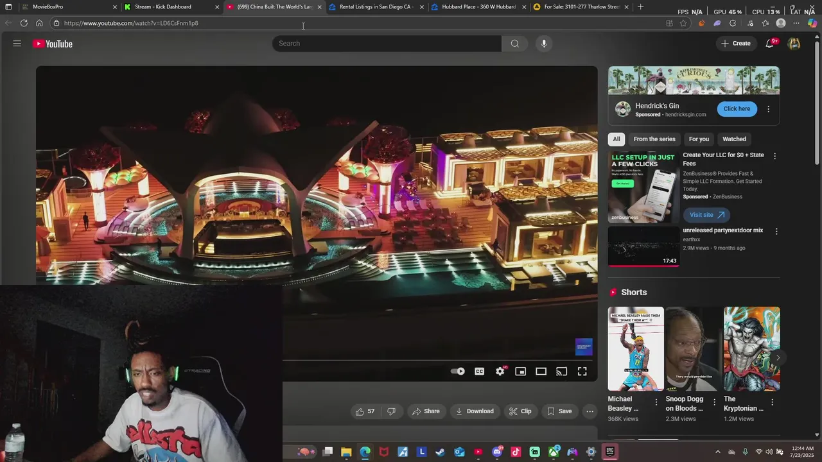Open the account avatar menu
Image resolution: width=822 pixels, height=462 pixels.
794,44
